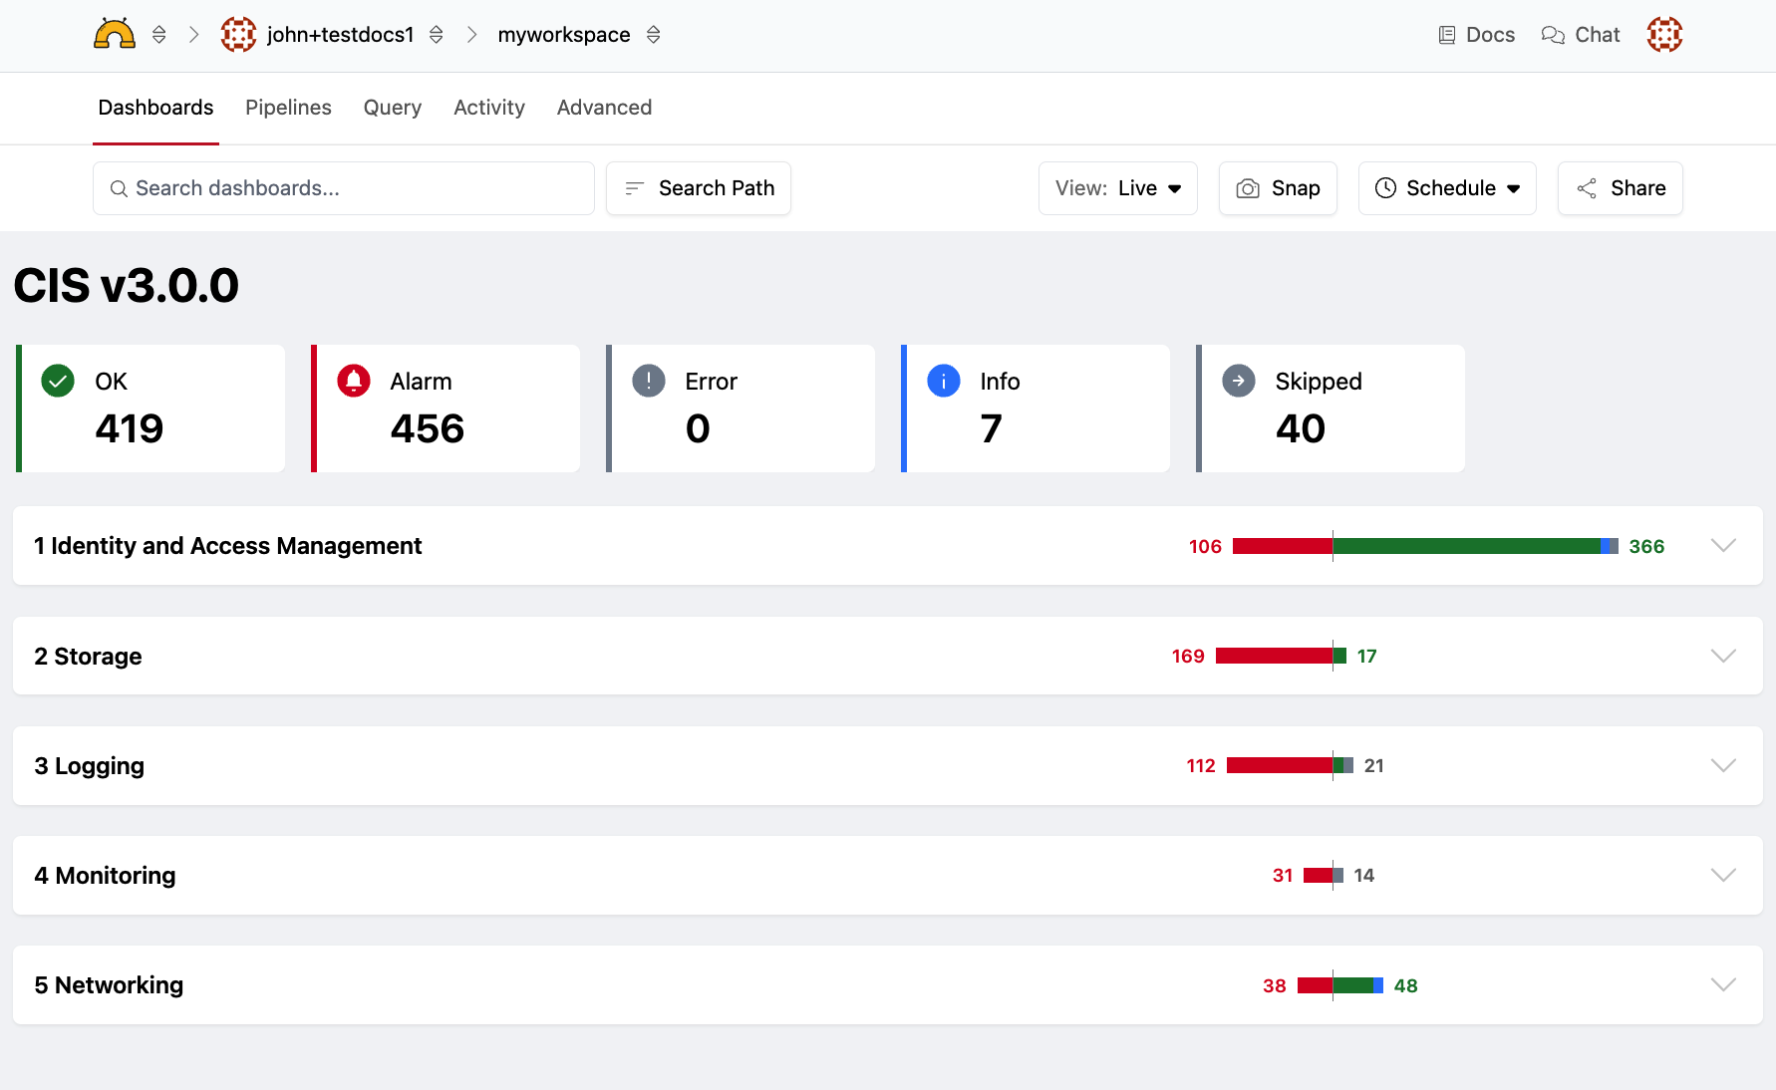Open the Schedule dropdown menu
Viewport: 1776px width, 1090px height.
tap(1446, 188)
